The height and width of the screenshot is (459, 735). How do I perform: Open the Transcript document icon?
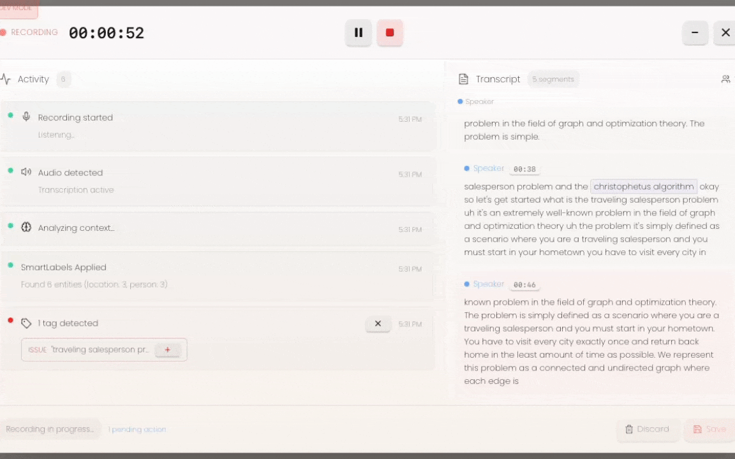463,79
